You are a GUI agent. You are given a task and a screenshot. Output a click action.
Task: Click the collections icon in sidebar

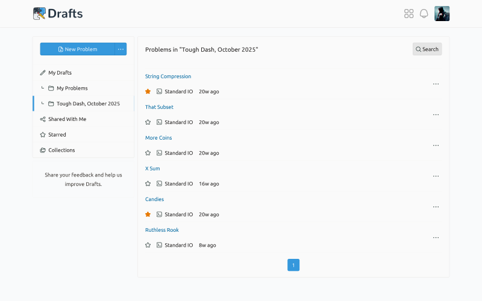pos(43,150)
